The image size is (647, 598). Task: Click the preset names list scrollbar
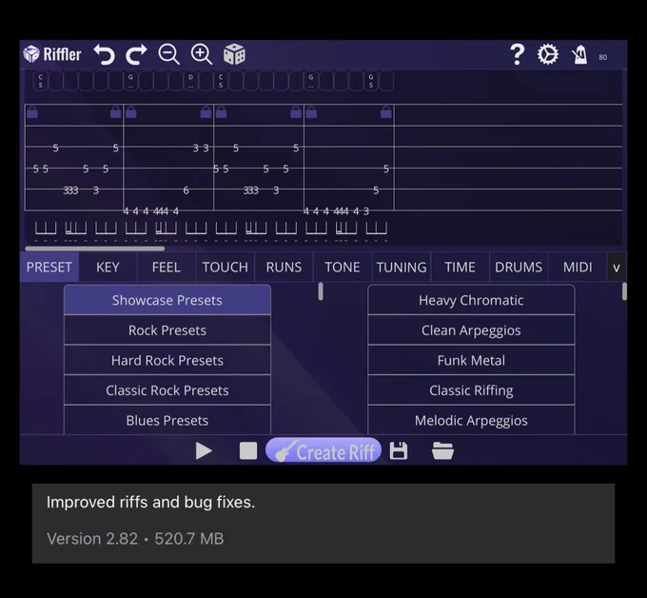click(x=624, y=291)
